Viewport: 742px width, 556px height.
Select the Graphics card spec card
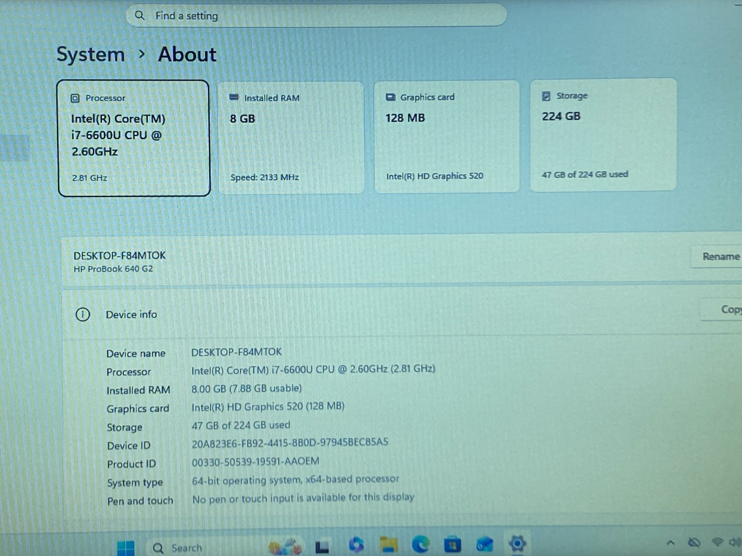coord(447,136)
